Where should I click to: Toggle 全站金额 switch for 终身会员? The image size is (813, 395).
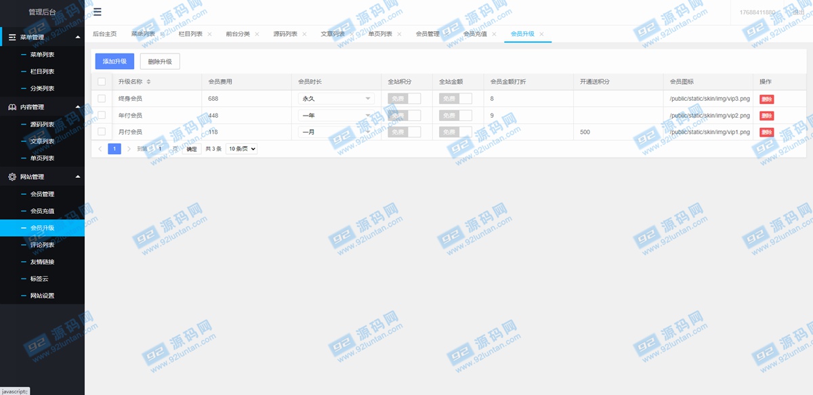click(456, 99)
